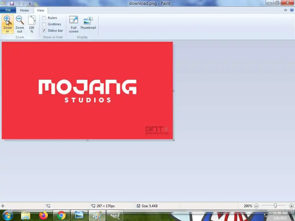Image resolution: width=295 pixels, height=221 pixels.
Task: Open Paint Help question mark icon
Action: [x=292, y=10]
